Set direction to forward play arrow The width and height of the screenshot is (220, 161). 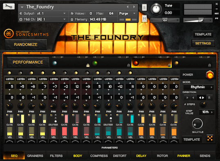(x=187, y=98)
